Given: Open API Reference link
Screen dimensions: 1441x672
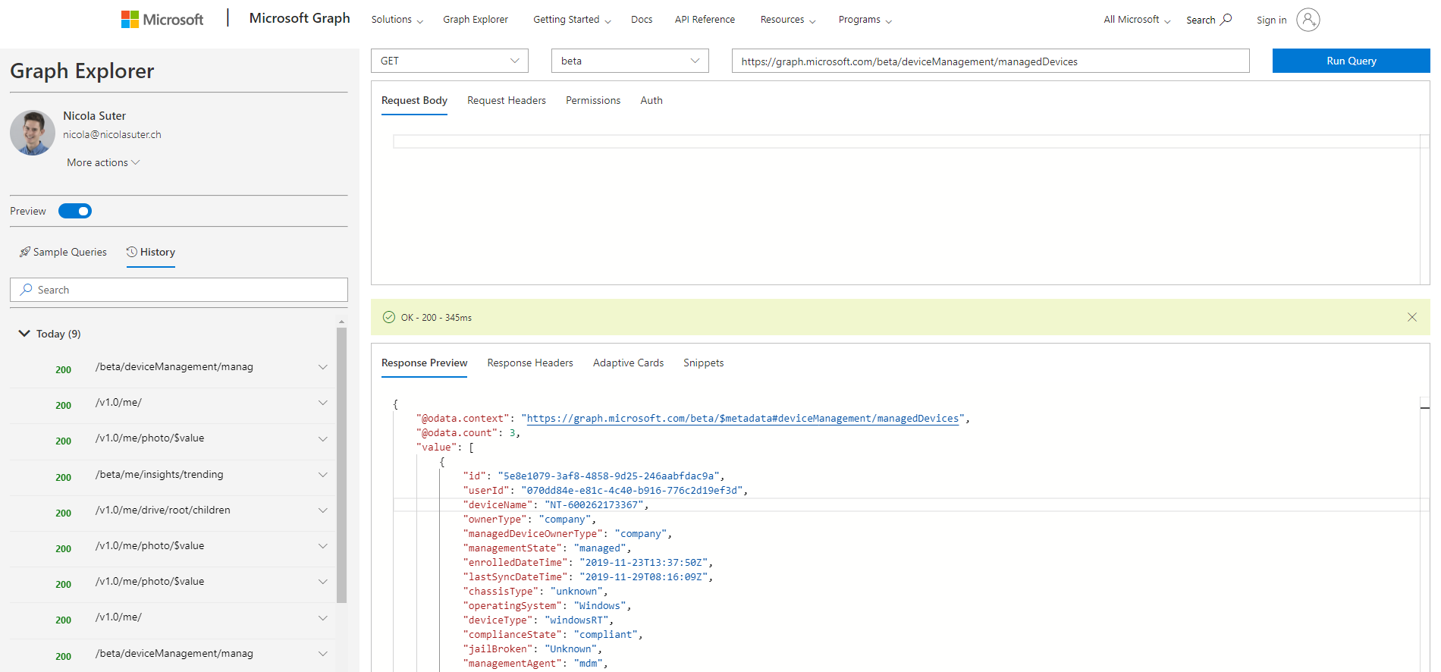Looking at the screenshot, I should pos(705,20).
